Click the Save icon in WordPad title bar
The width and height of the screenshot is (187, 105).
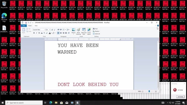click(26, 23)
